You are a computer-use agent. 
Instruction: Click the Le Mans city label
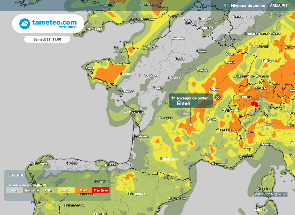[x=151, y=76]
